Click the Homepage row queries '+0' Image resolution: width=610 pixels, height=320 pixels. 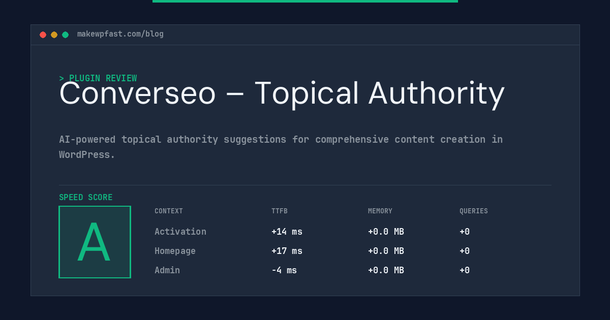click(x=465, y=251)
